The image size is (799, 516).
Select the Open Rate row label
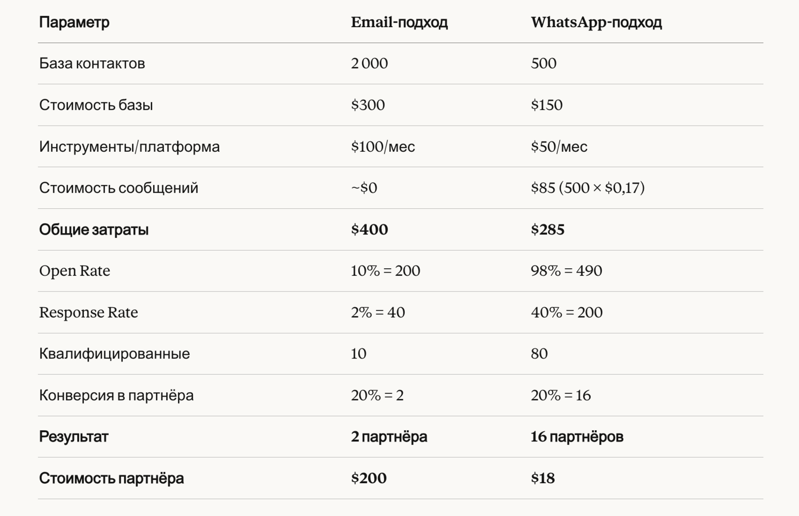click(x=75, y=271)
